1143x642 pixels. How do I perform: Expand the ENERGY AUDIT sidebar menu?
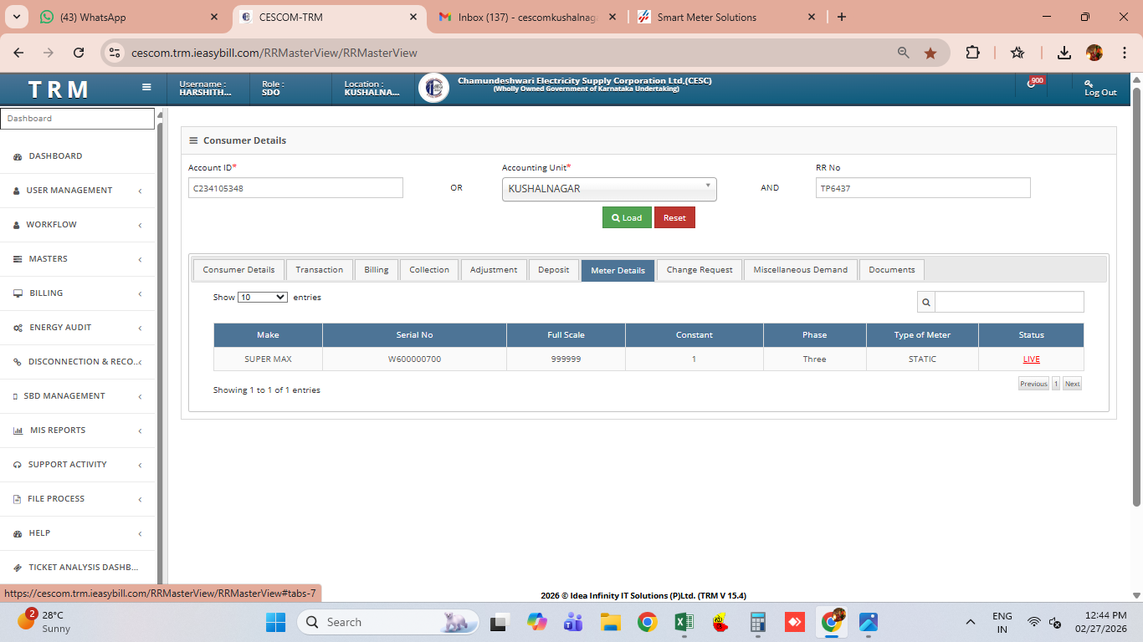[x=77, y=328]
